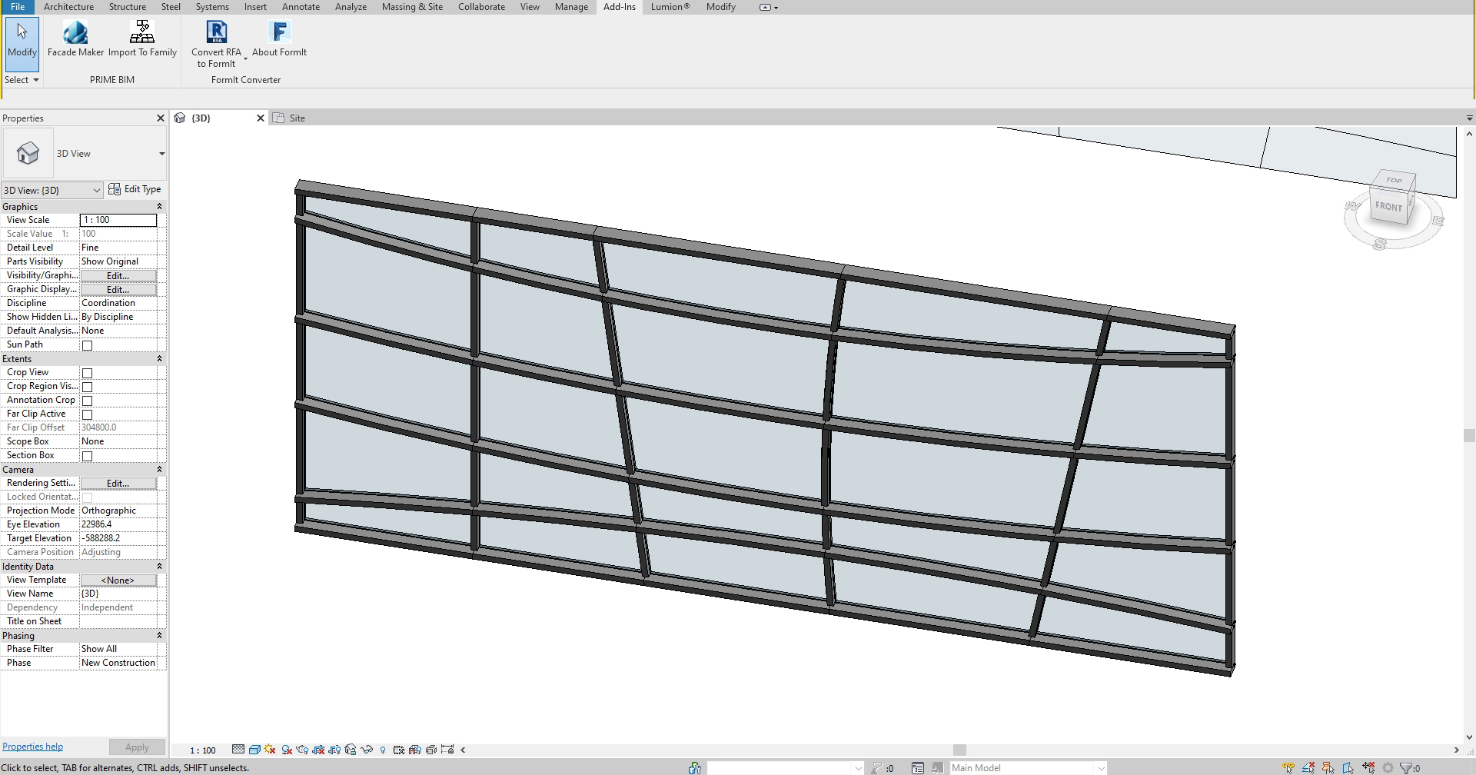
Task: Switch to the Site view tab
Action: coord(297,118)
